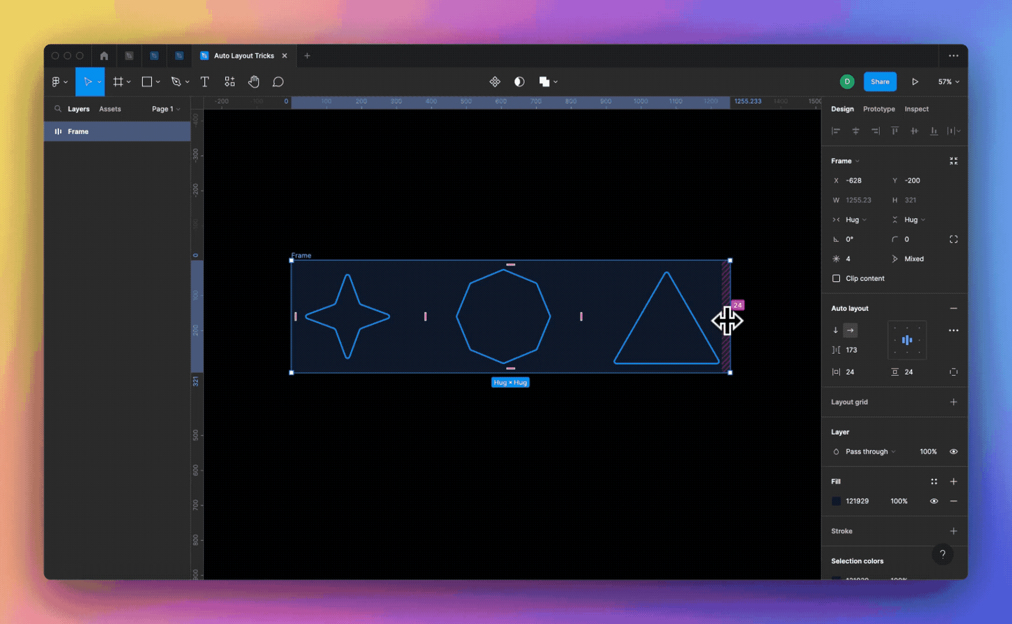Open the Page 1 dropdown

pyautogui.click(x=166, y=109)
